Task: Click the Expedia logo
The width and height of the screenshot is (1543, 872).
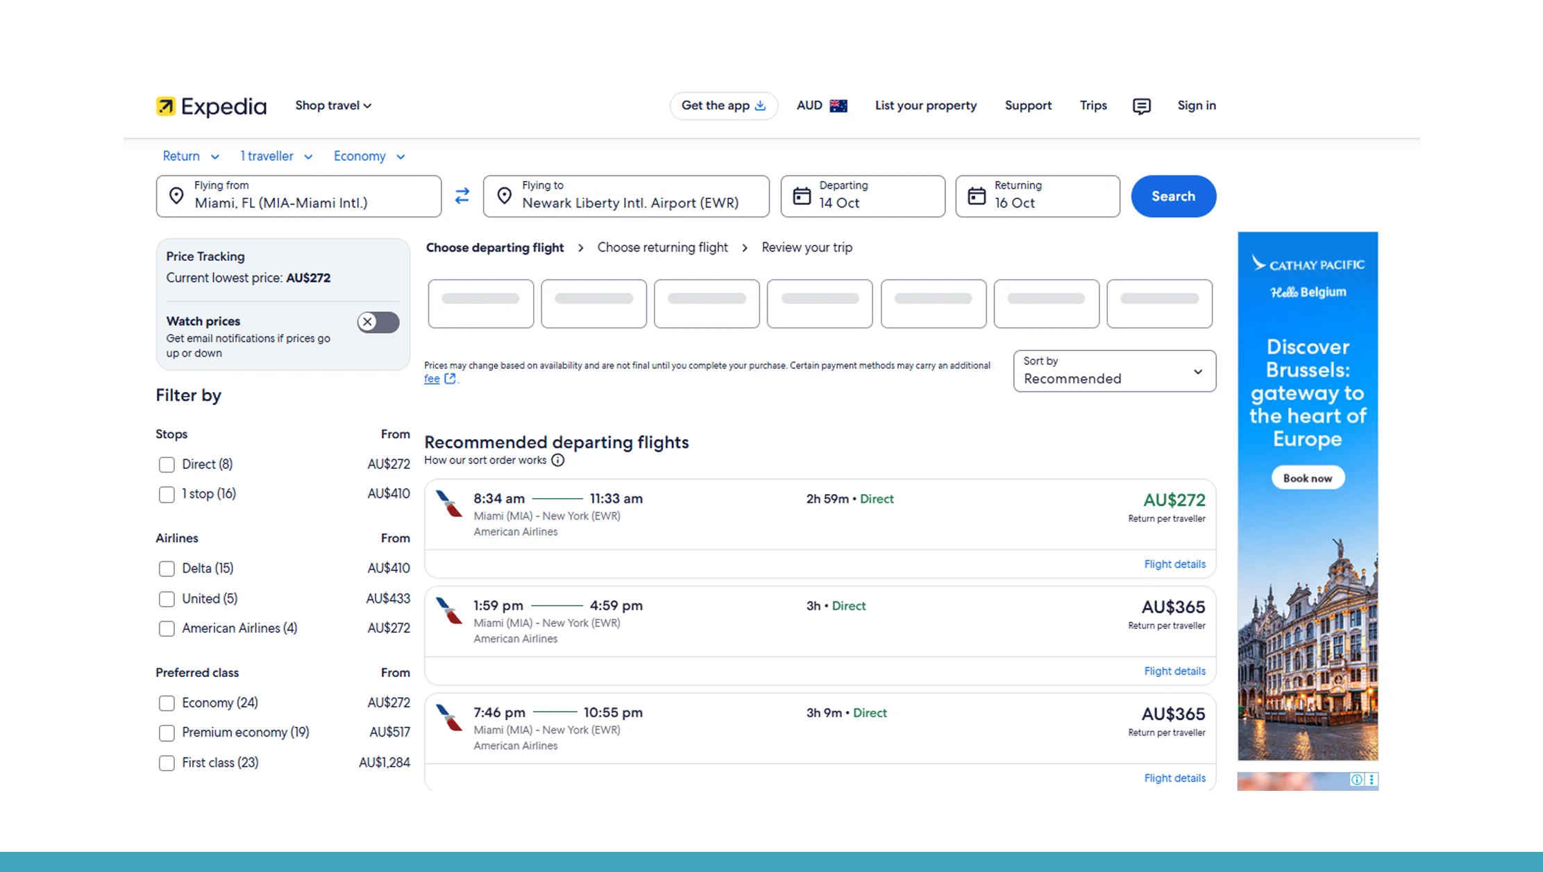Action: pos(210,105)
